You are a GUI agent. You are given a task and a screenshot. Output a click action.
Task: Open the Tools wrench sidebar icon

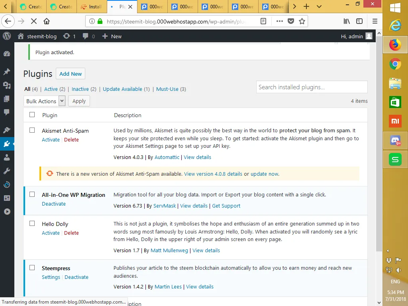pyautogui.click(x=7, y=171)
